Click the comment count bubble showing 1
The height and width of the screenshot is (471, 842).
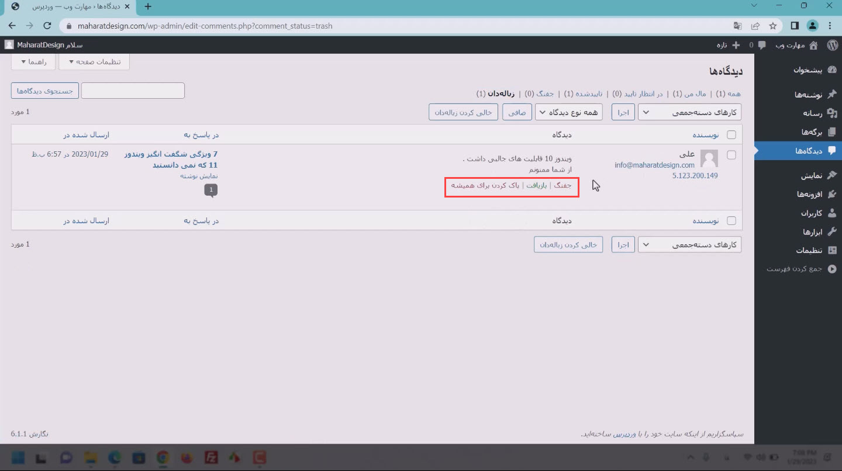(x=211, y=189)
